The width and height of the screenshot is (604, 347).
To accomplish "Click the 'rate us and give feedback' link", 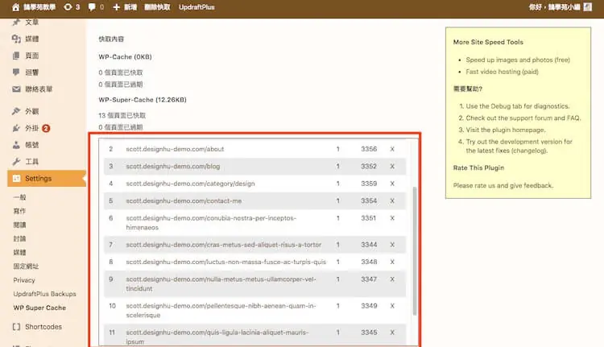I will [x=514, y=186].
